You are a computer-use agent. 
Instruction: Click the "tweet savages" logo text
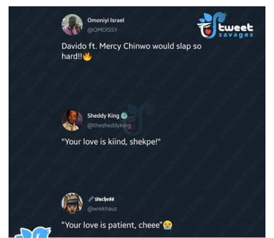tap(236, 30)
